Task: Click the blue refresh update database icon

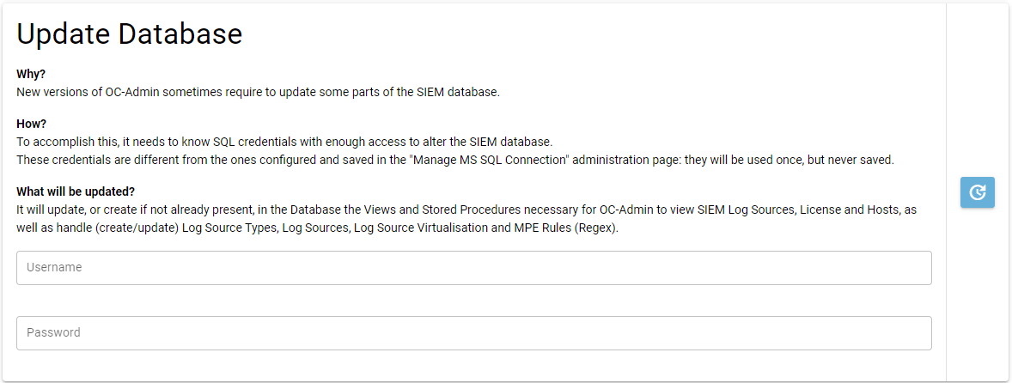Action: 977,192
